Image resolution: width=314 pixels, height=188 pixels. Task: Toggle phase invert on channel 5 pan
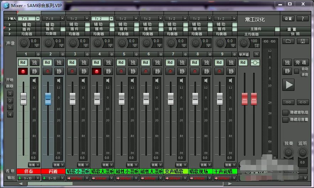(x=135, y=45)
